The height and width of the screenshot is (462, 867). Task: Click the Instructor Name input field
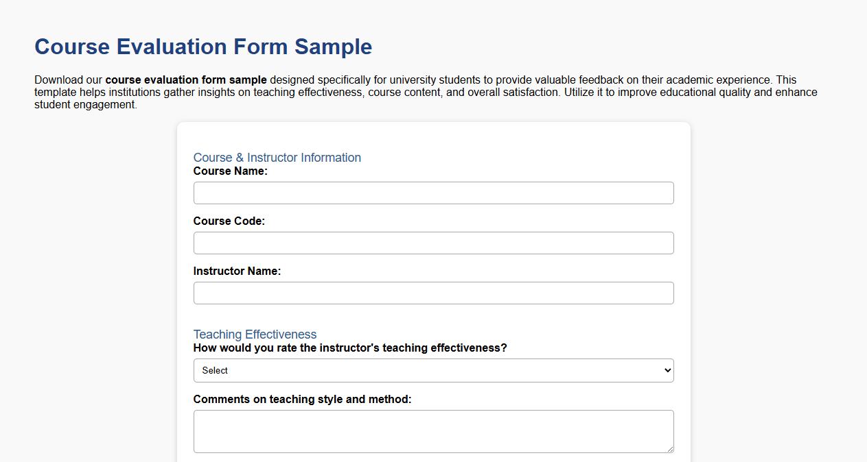click(433, 293)
